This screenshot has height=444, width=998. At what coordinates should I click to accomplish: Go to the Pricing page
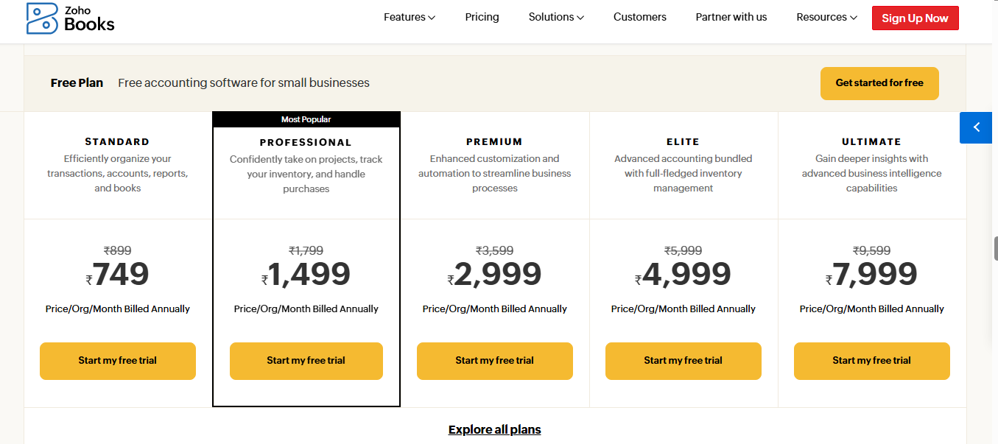482,17
